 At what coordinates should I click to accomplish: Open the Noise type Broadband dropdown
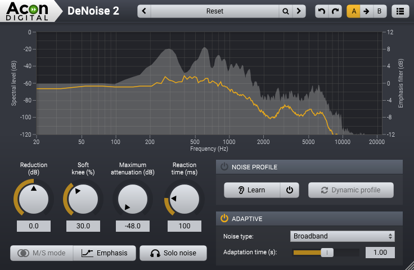click(343, 236)
